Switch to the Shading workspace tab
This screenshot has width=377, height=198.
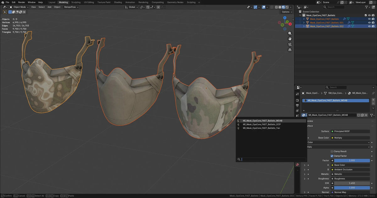[x=118, y=2]
